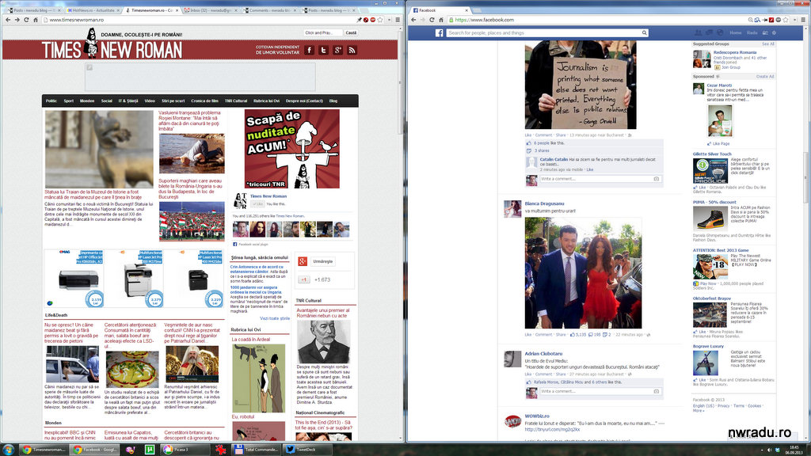
Task: Star the Facebook page in address bar
Action: pos(786,20)
